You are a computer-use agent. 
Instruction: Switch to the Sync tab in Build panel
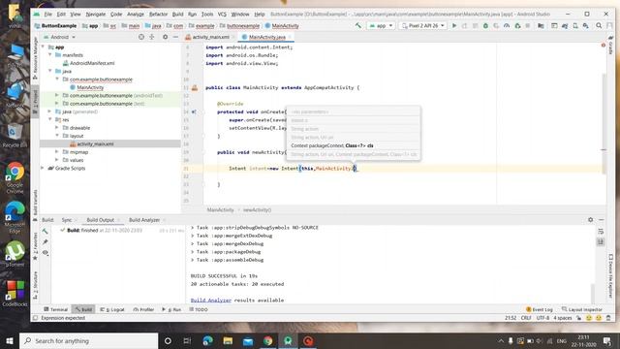click(67, 220)
